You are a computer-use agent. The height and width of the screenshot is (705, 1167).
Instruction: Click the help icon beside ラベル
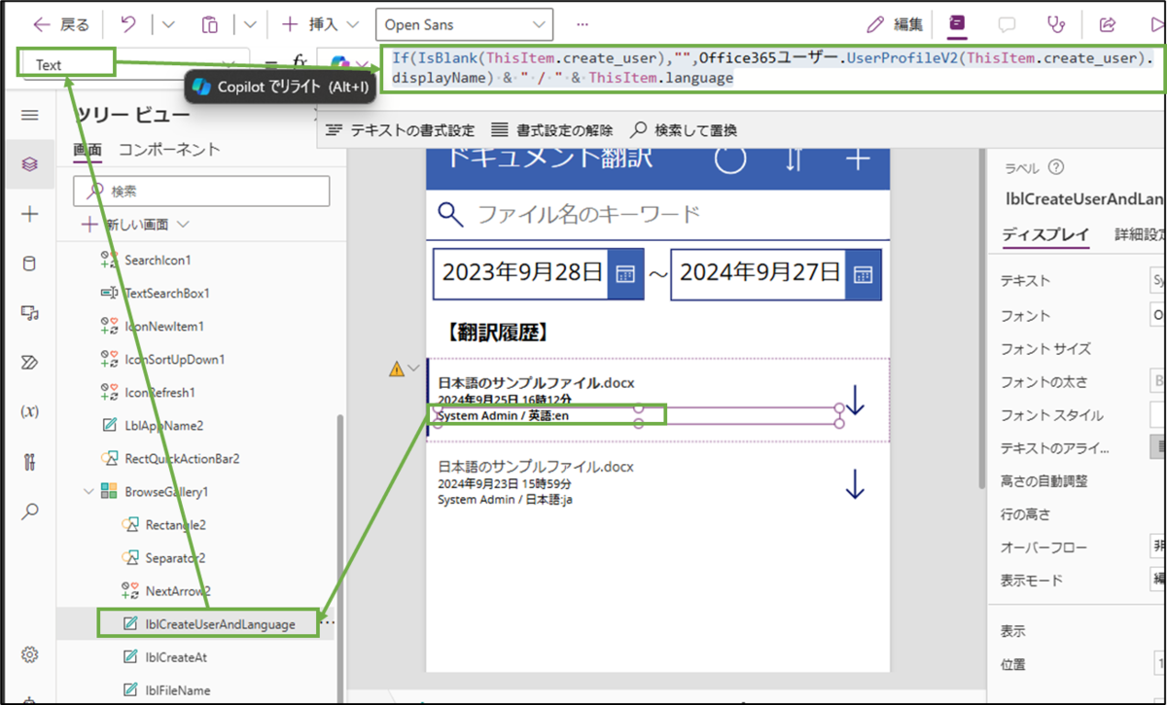click(x=1056, y=168)
